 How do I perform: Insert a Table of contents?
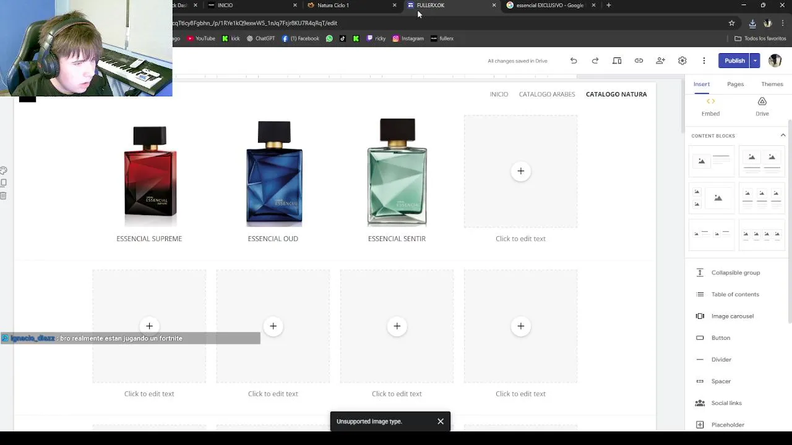(735, 294)
